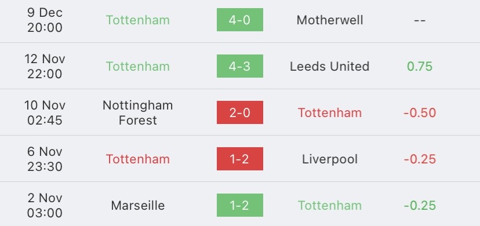
Task: Click the green -0.25 handicap value
Action: (x=420, y=206)
